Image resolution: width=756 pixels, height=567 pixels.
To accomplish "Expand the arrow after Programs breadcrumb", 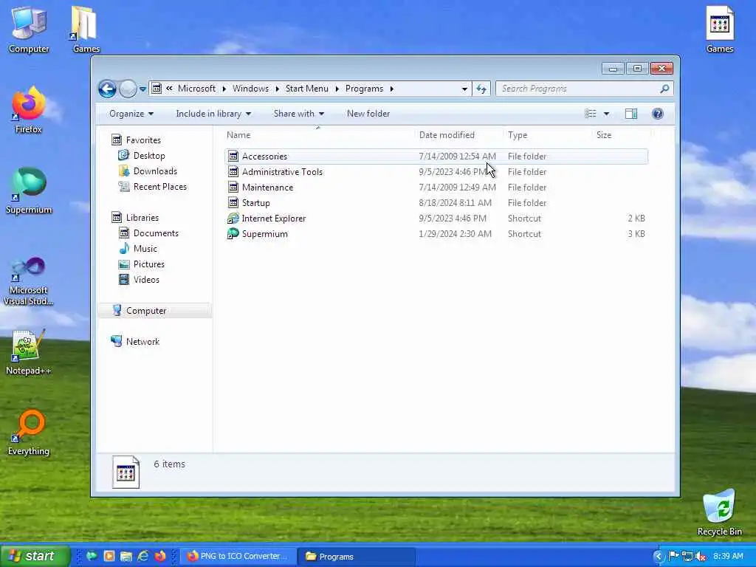I will tap(391, 89).
